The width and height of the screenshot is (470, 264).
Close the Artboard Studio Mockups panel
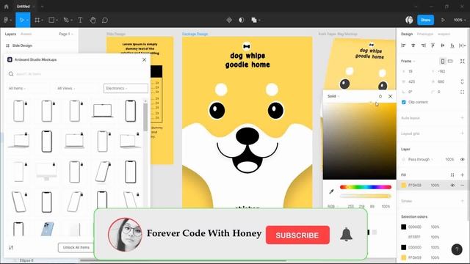point(144,60)
